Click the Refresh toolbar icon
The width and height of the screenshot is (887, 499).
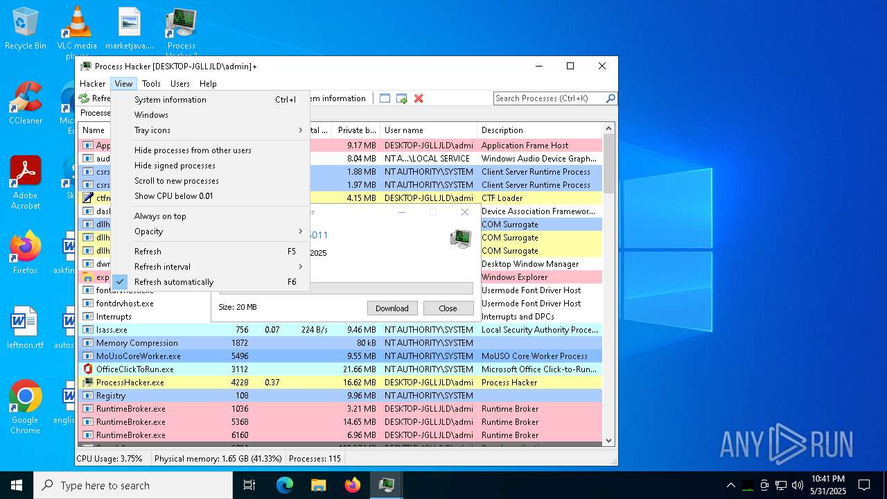[84, 98]
